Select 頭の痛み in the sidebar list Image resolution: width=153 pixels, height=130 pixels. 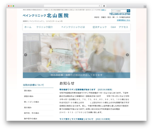pos(38,91)
